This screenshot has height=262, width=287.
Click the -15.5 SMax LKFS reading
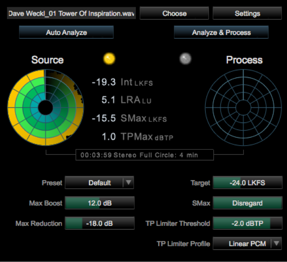[129, 118]
